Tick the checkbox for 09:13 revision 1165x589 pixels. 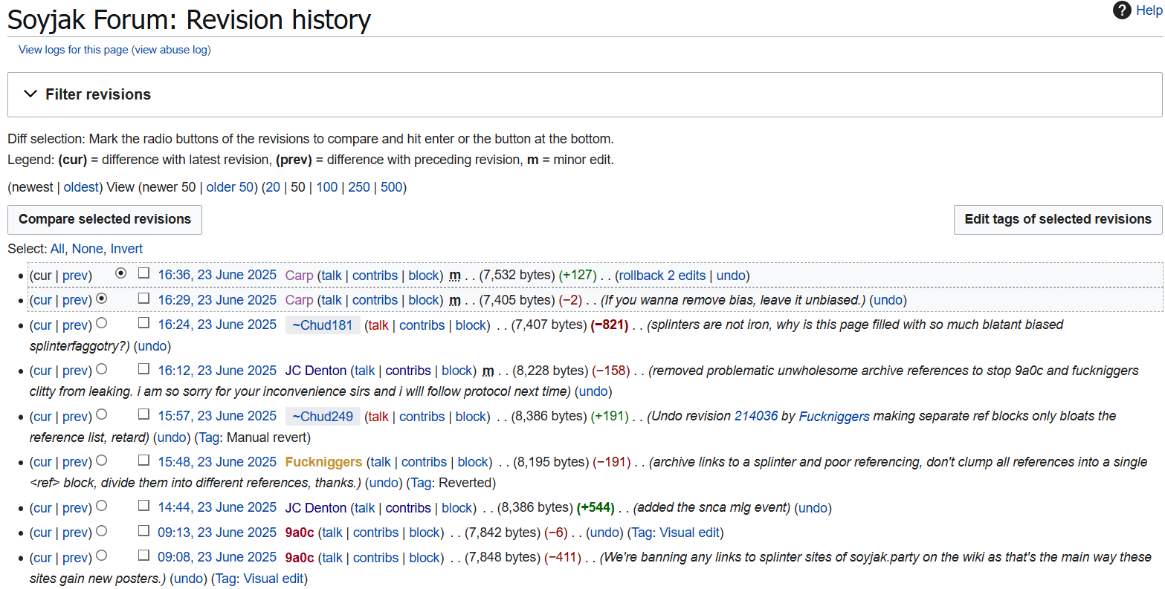(143, 531)
